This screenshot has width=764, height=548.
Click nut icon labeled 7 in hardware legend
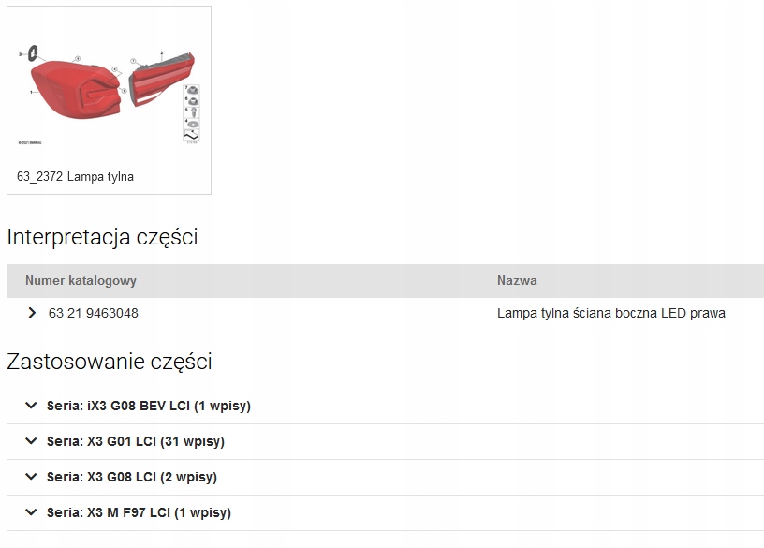(x=192, y=89)
